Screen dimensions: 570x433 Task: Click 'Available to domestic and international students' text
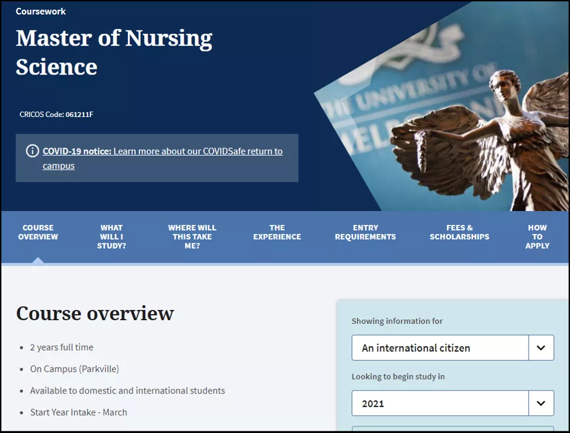(127, 391)
